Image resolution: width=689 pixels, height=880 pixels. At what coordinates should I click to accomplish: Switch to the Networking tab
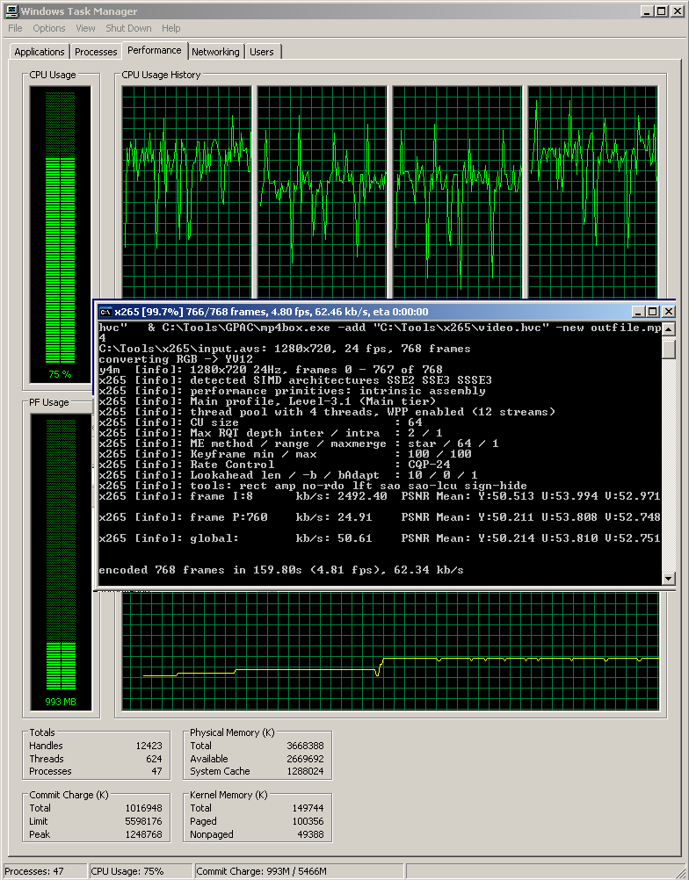click(215, 52)
